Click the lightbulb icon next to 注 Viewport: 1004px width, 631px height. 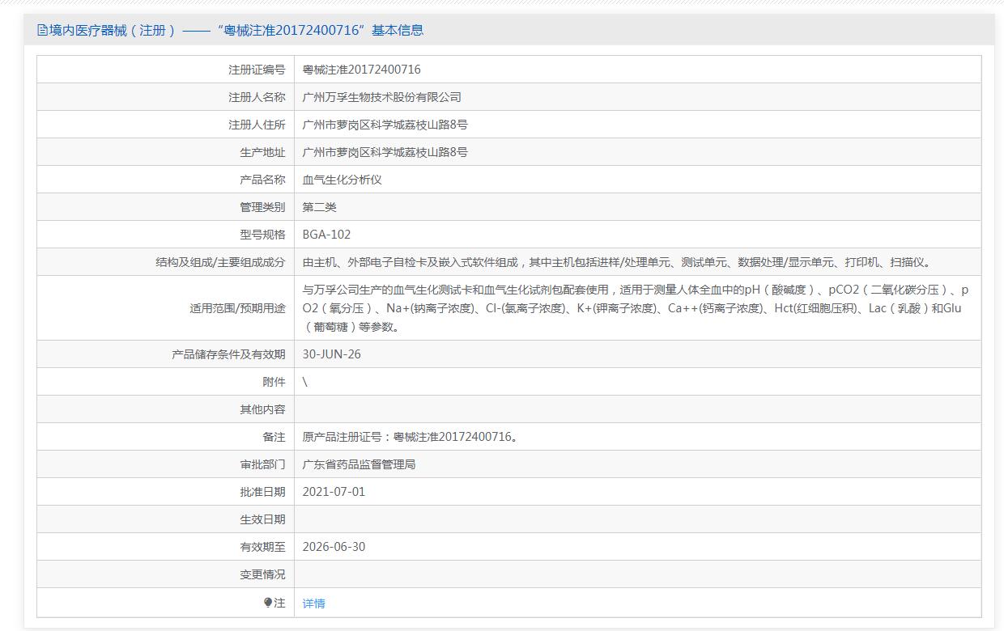(268, 603)
